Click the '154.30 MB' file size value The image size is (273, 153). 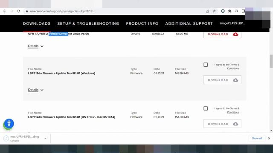(182, 117)
